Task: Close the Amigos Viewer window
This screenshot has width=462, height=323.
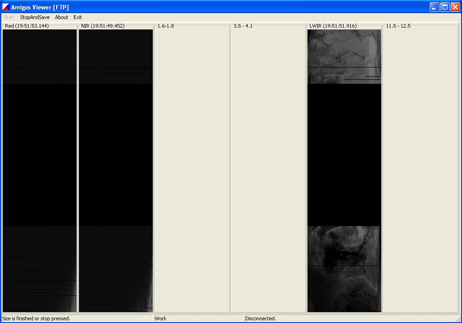Action: tap(455, 7)
